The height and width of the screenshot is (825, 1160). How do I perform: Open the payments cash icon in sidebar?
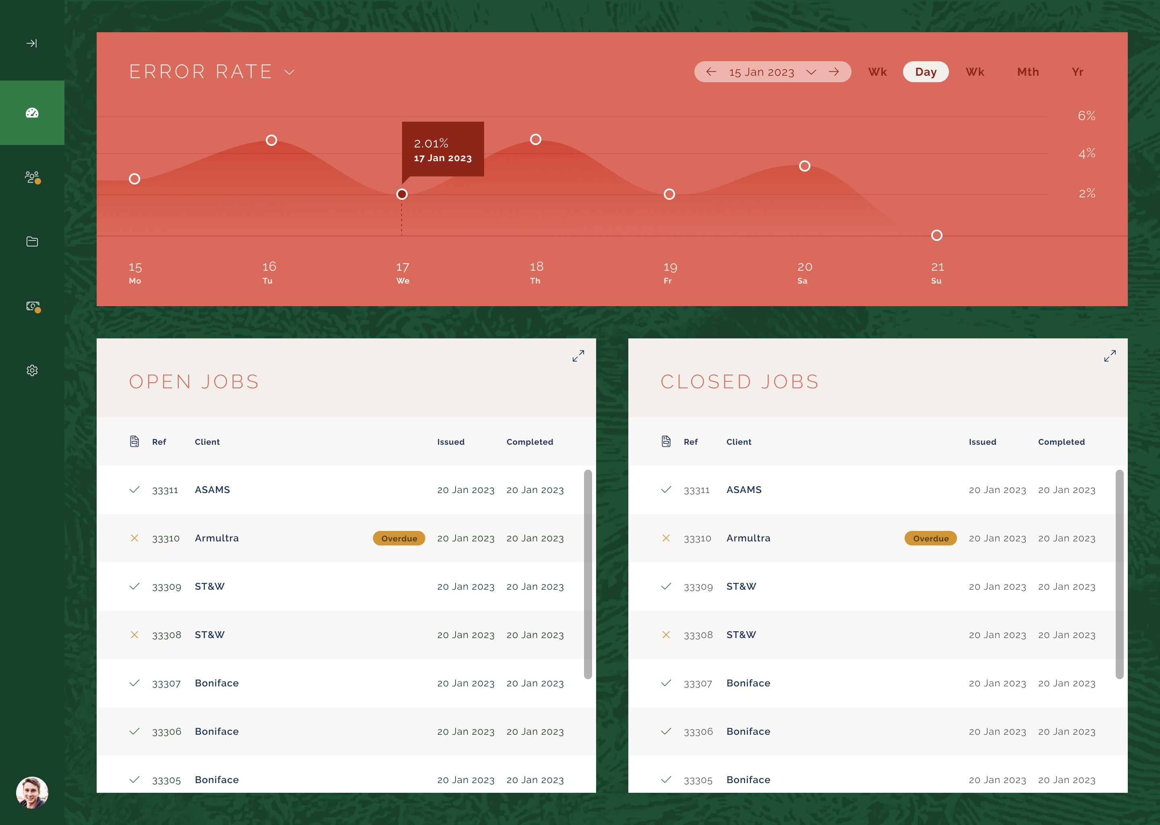(x=32, y=306)
